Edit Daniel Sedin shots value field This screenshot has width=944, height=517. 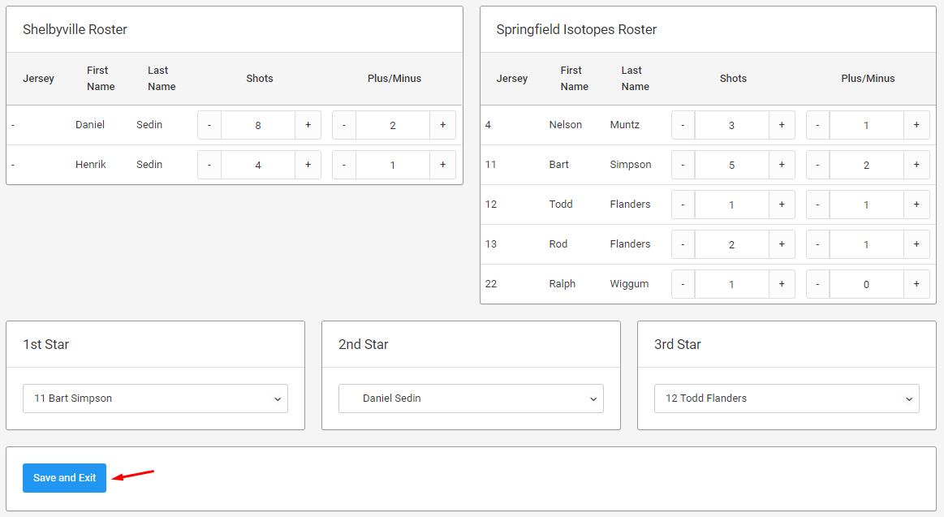click(258, 125)
